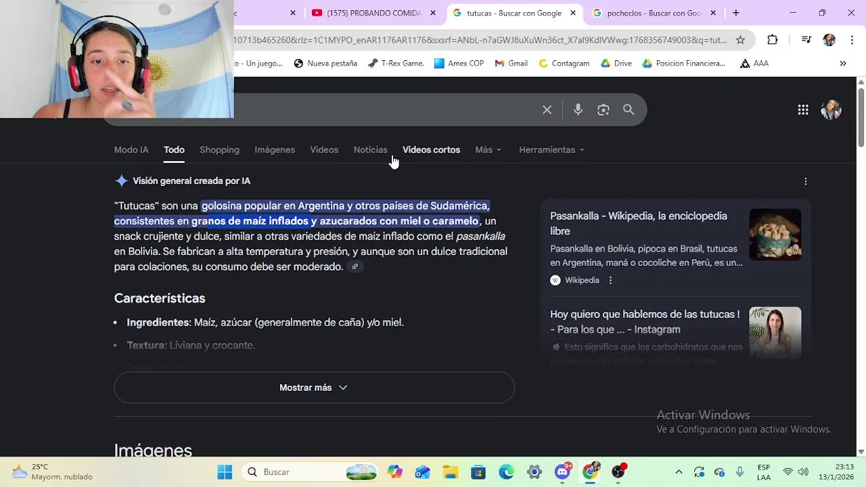The height and width of the screenshot is (487, 866).
Task: Open the Chrome extensions puzzle icon
Action: coord(773,40)
